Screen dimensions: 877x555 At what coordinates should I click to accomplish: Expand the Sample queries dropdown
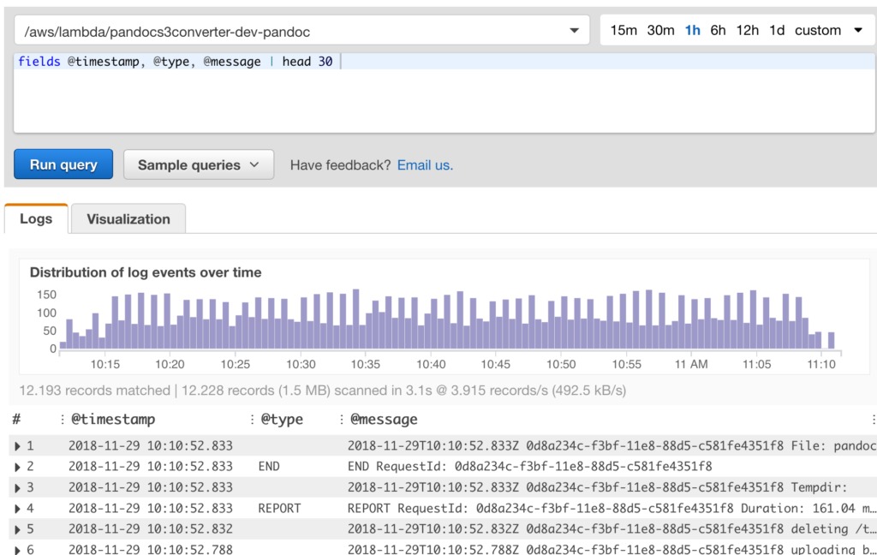pyautogui.click(x=199, y=164)
